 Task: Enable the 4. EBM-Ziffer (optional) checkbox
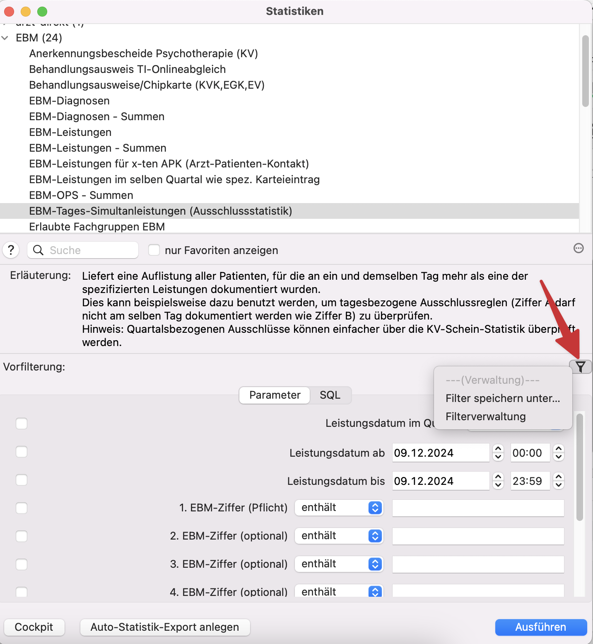pos(22,592)
